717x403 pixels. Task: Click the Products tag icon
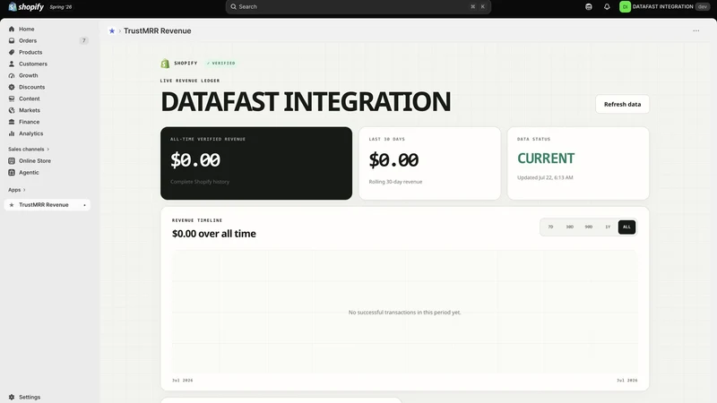point(12,52)
